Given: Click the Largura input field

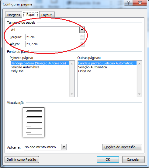Looking at the screenshot, I should coord(53,37).
